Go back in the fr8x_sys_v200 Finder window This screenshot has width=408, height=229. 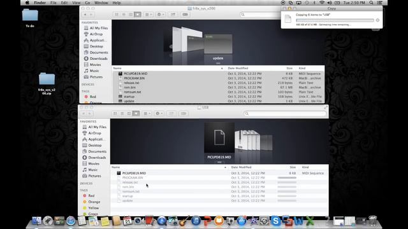[x=85, y=15]
